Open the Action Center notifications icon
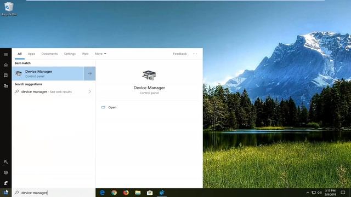The width and height of the screenshot is (351, 197). pyautogui.click(x=343, y=192)
